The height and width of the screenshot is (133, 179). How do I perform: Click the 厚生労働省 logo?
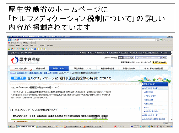point(26,60)
